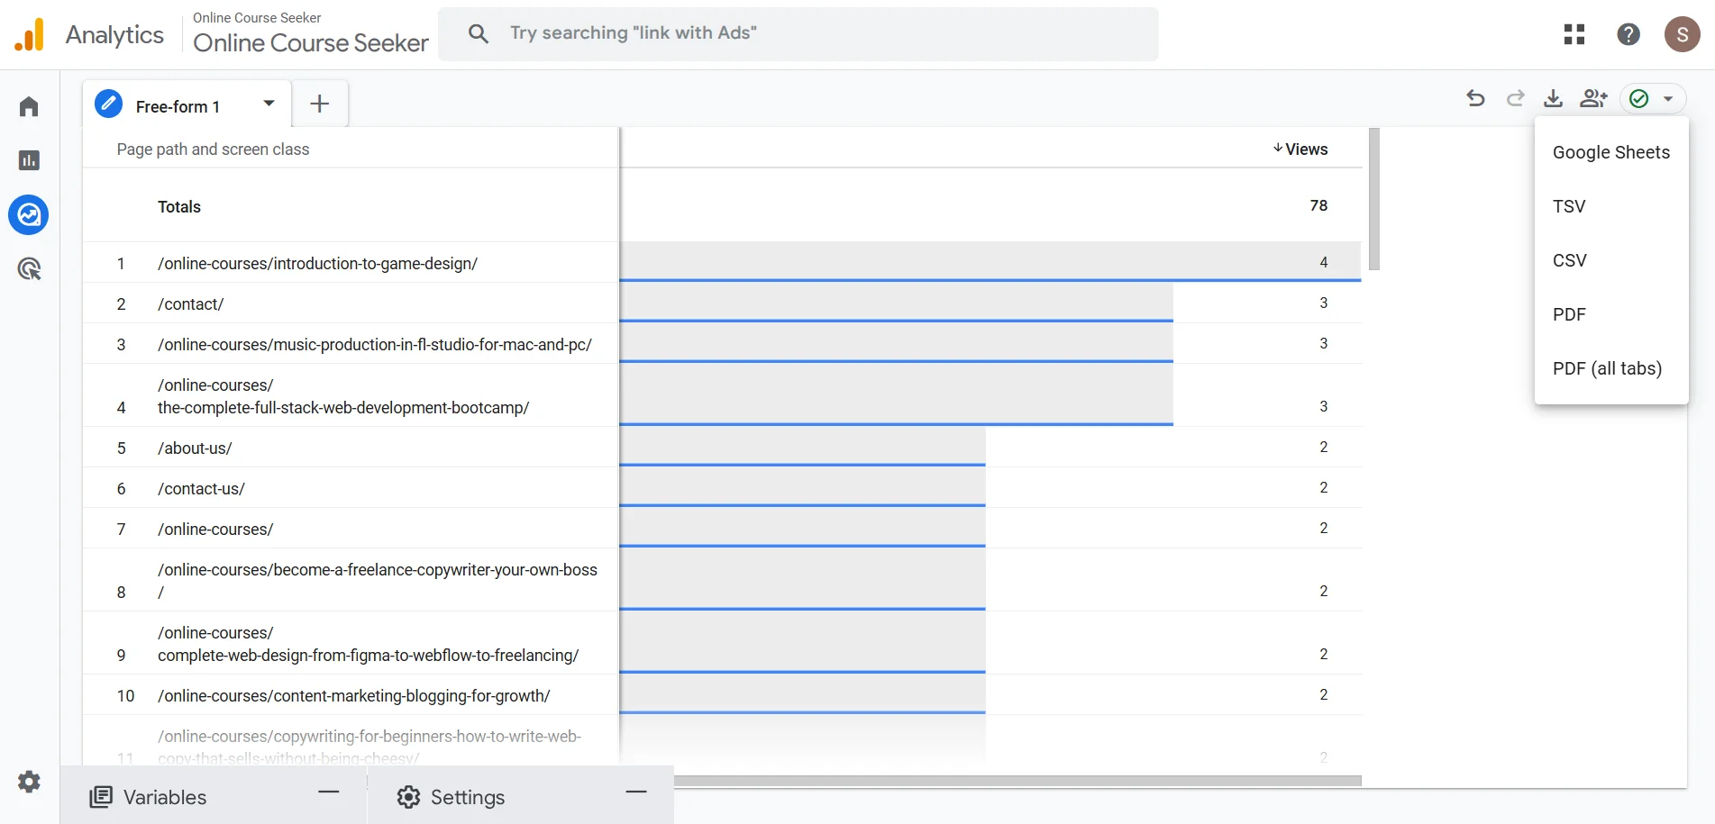
Task: Choose CSV from the export menu
Action: (1569, 260)
